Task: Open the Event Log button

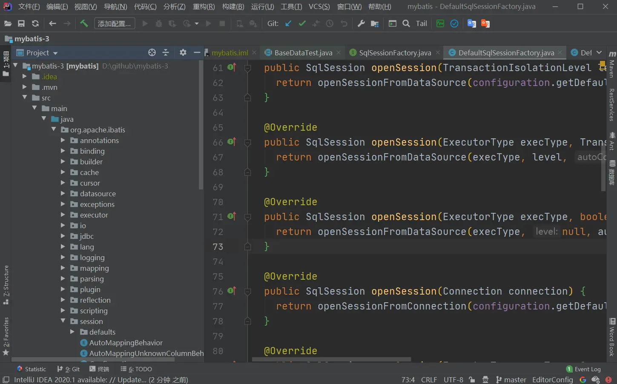Action: (583, 369)
